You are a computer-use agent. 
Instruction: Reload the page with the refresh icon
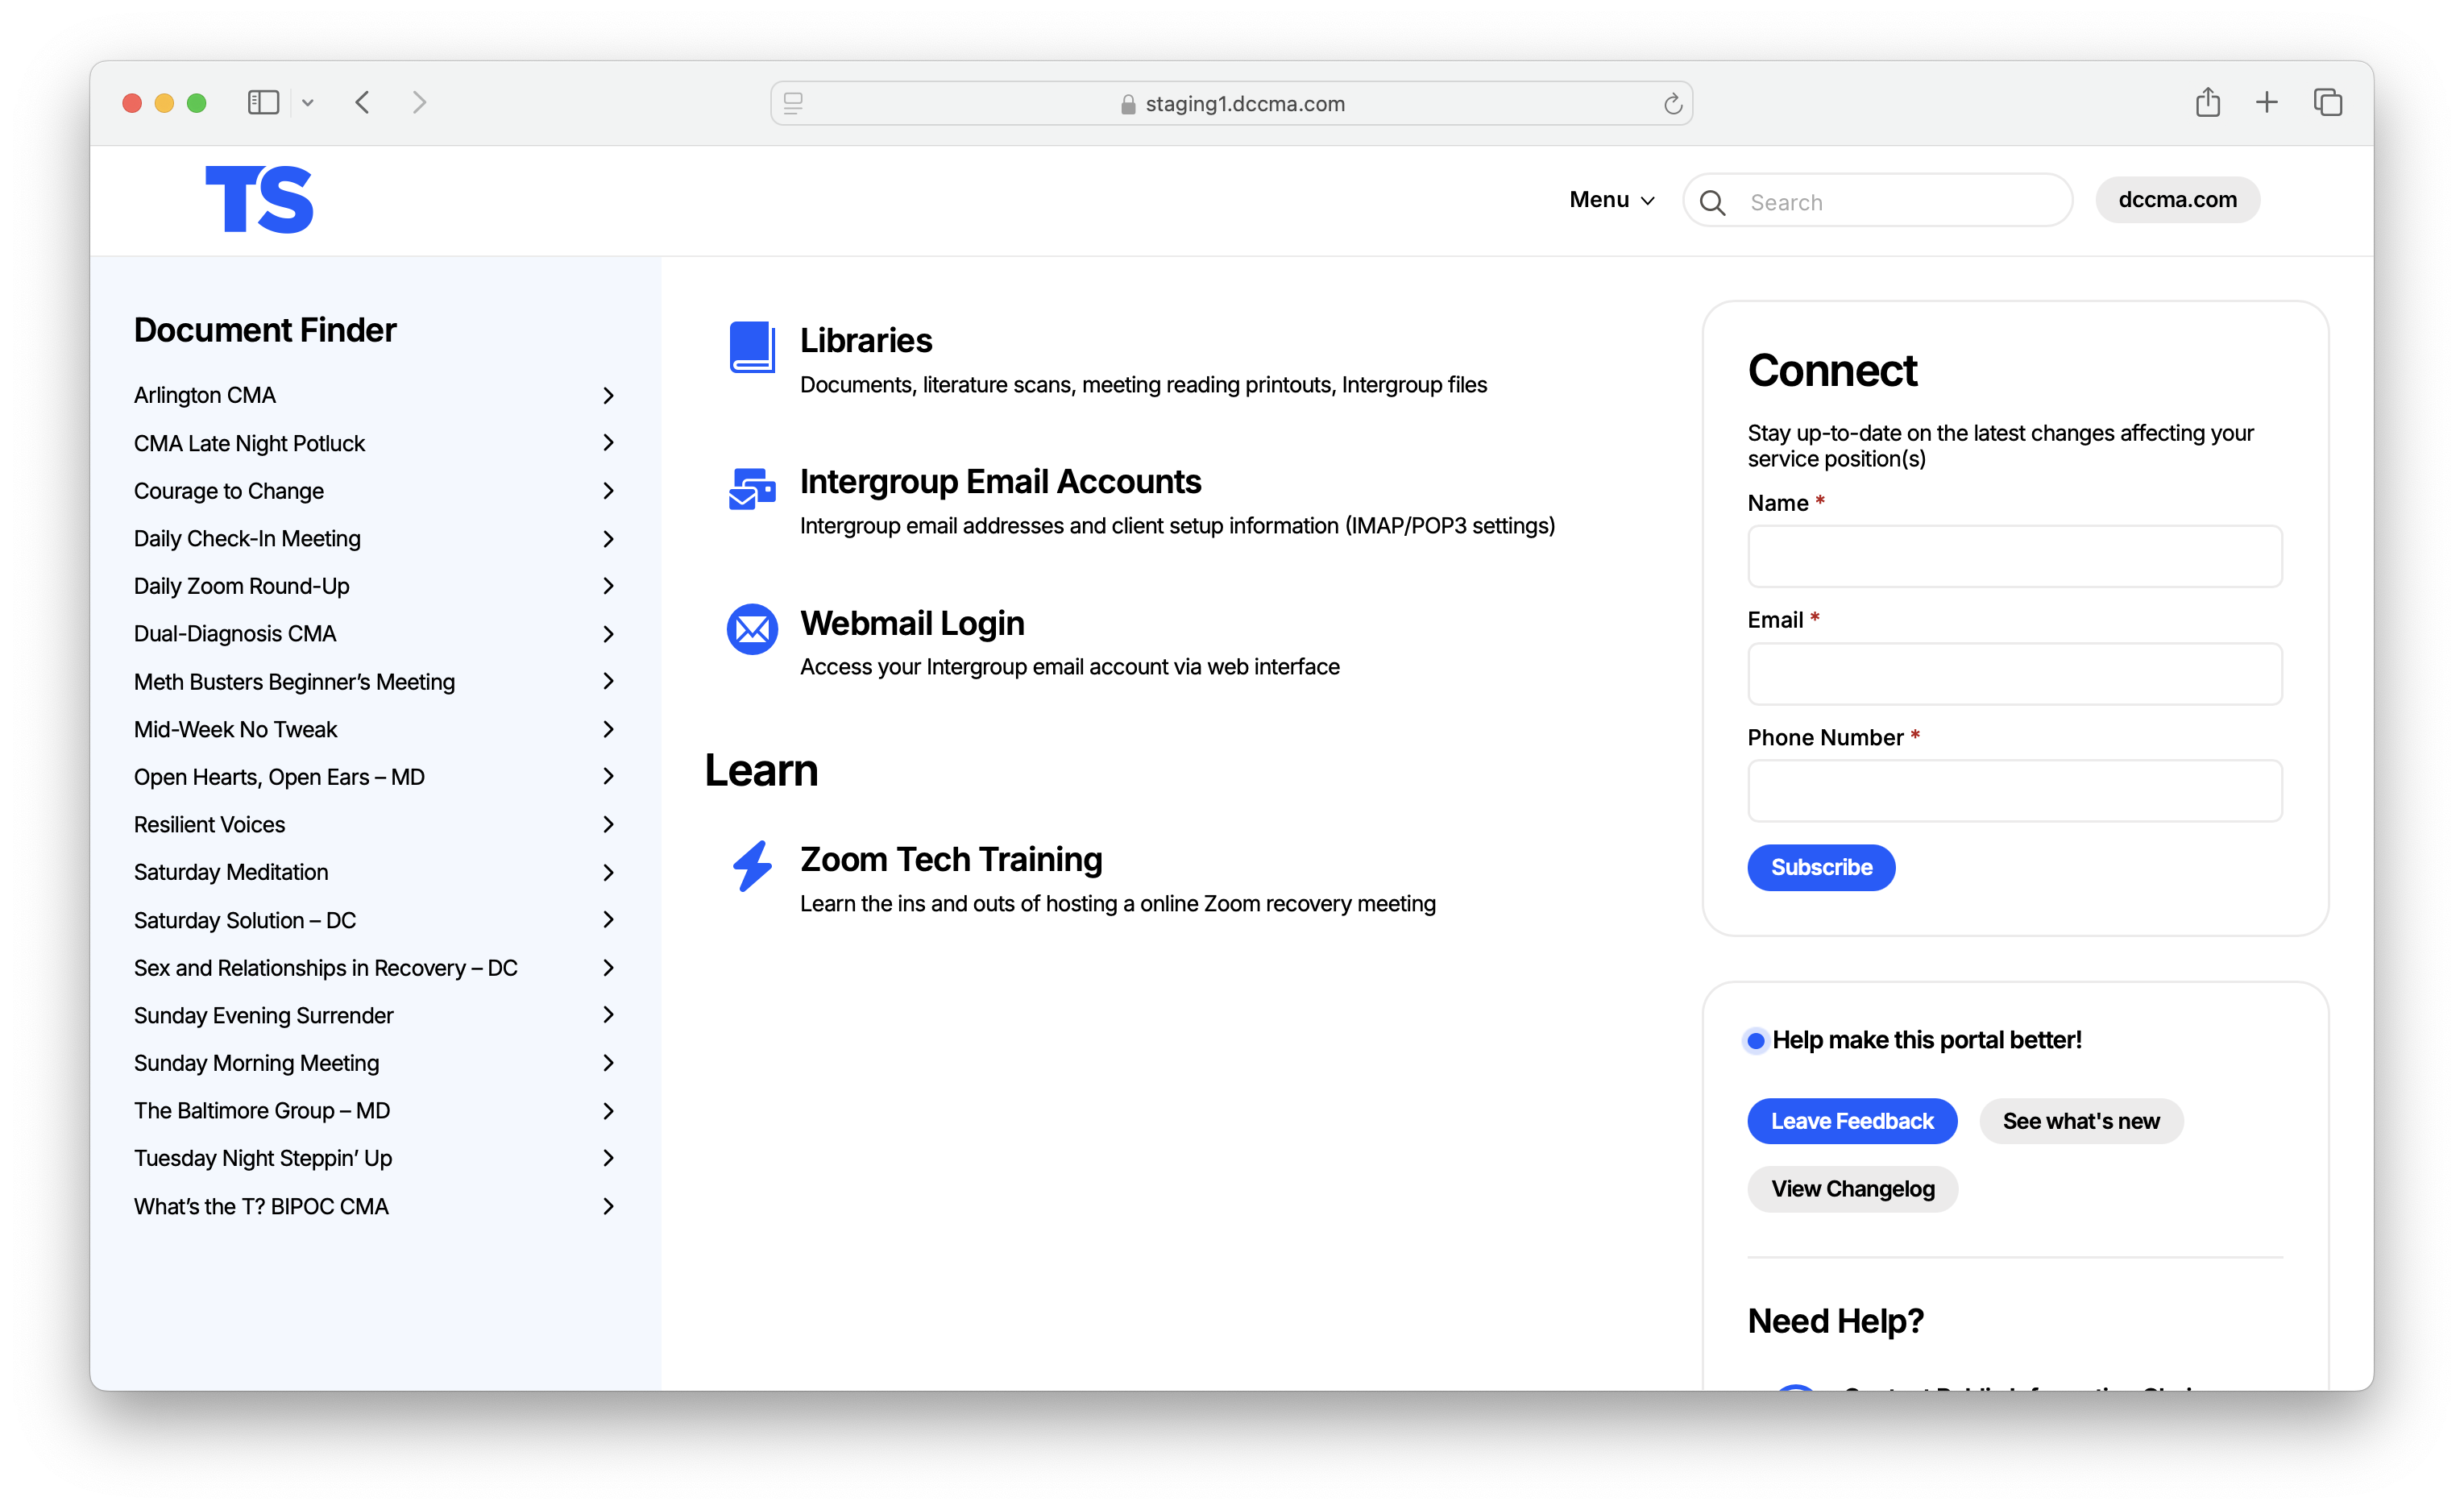pyautogui.click(x=1672, y=103)
